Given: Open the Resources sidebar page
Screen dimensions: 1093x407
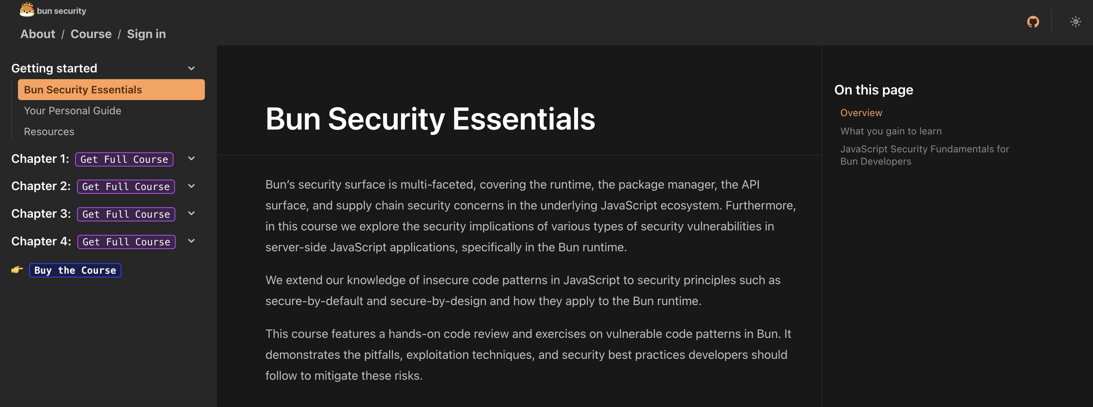Looking at the screenshot, I should point(49,132).
